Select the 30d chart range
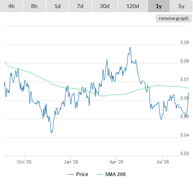The height and width of the screenshot is (185, 193). tap(105, 6)
